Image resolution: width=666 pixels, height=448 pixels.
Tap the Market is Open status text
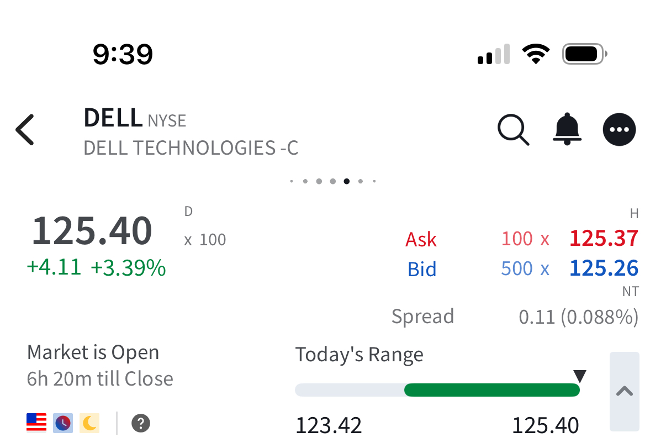point(93,352)
